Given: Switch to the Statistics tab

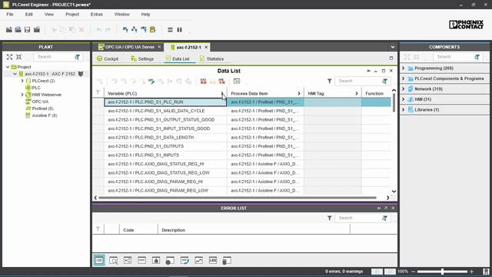Looking at the screenshot, I should pos(212,58).
